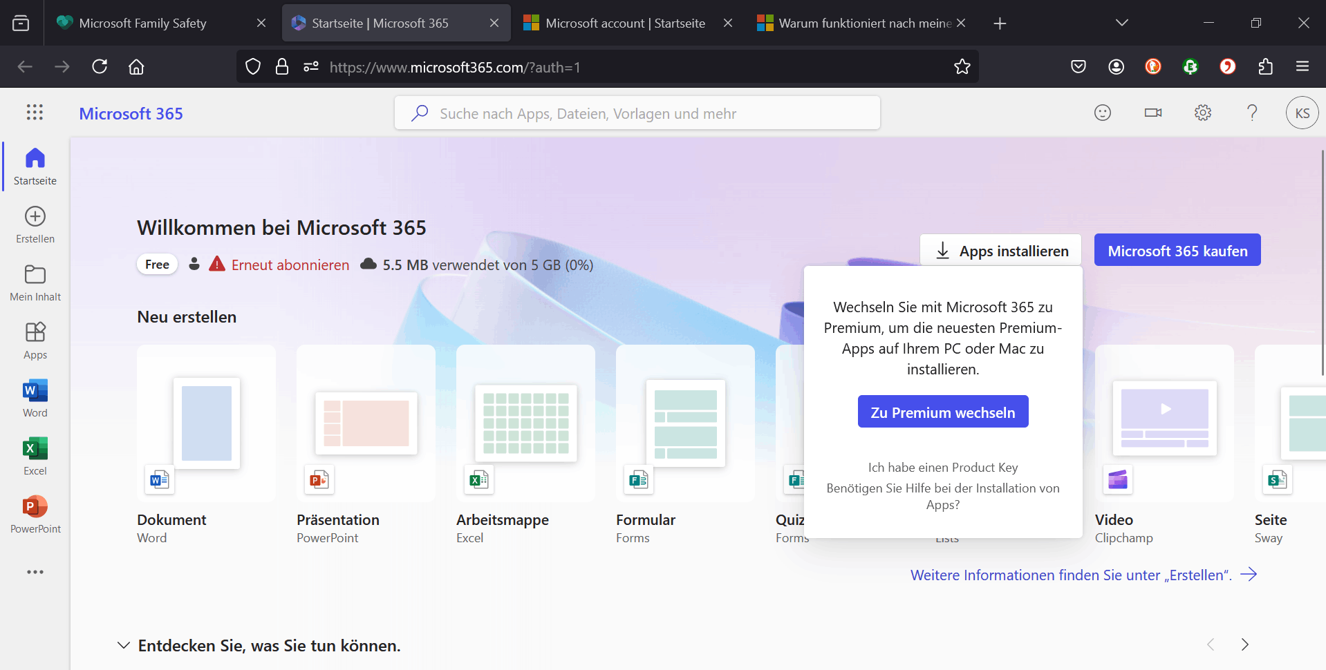
Task: Focus the Suche nach Apps search box
Action: pyautogui.click(x=637, y=113)
